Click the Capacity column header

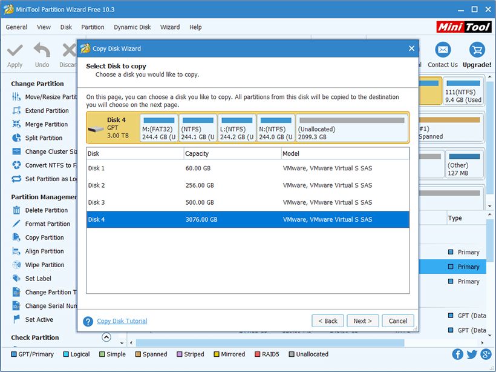(232, 154)
